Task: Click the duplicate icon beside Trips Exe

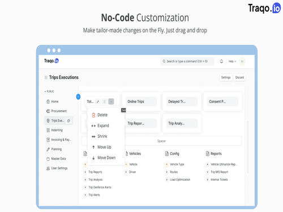Action: coord(68,120)
